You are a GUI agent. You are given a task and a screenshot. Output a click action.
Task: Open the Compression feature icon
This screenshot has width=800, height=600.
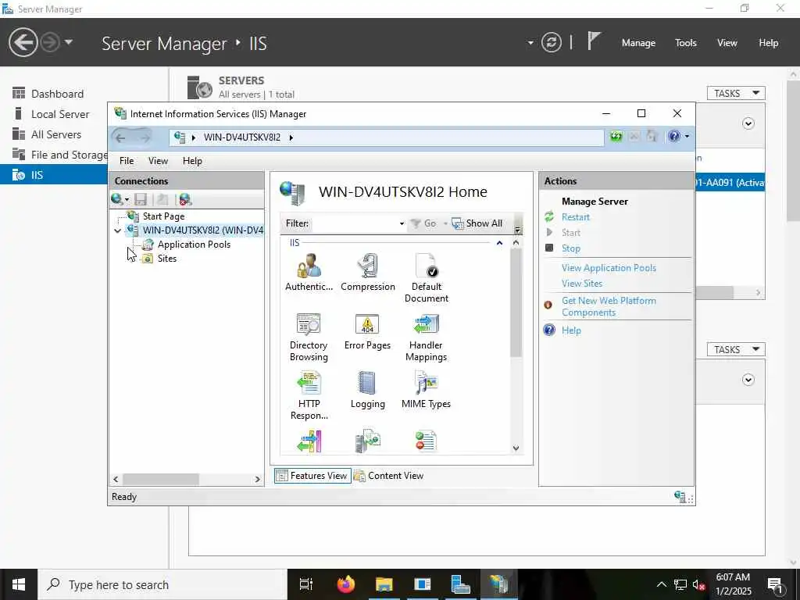[367, 273]
